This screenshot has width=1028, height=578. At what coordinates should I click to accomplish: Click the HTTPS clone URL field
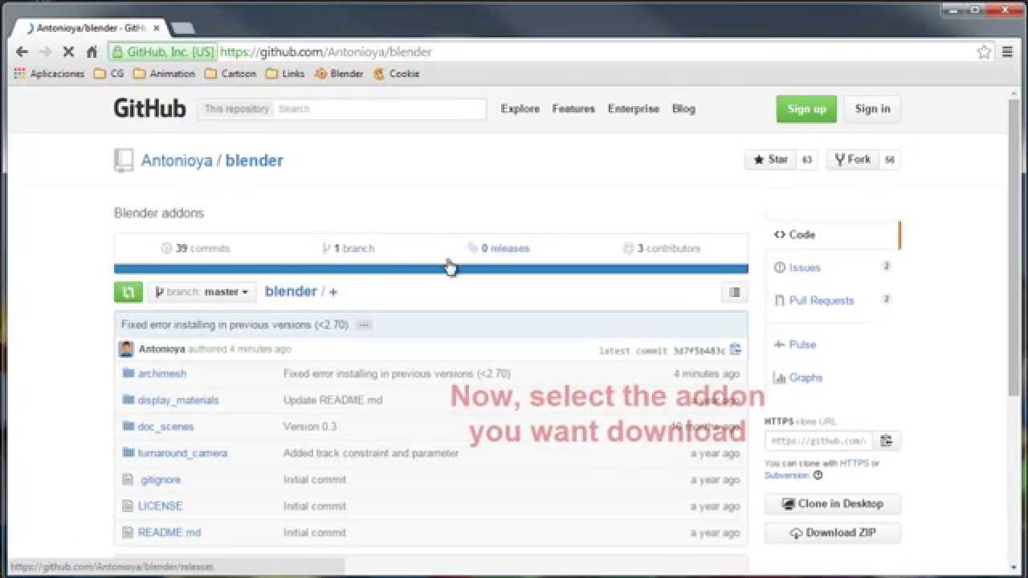point(818,441)
